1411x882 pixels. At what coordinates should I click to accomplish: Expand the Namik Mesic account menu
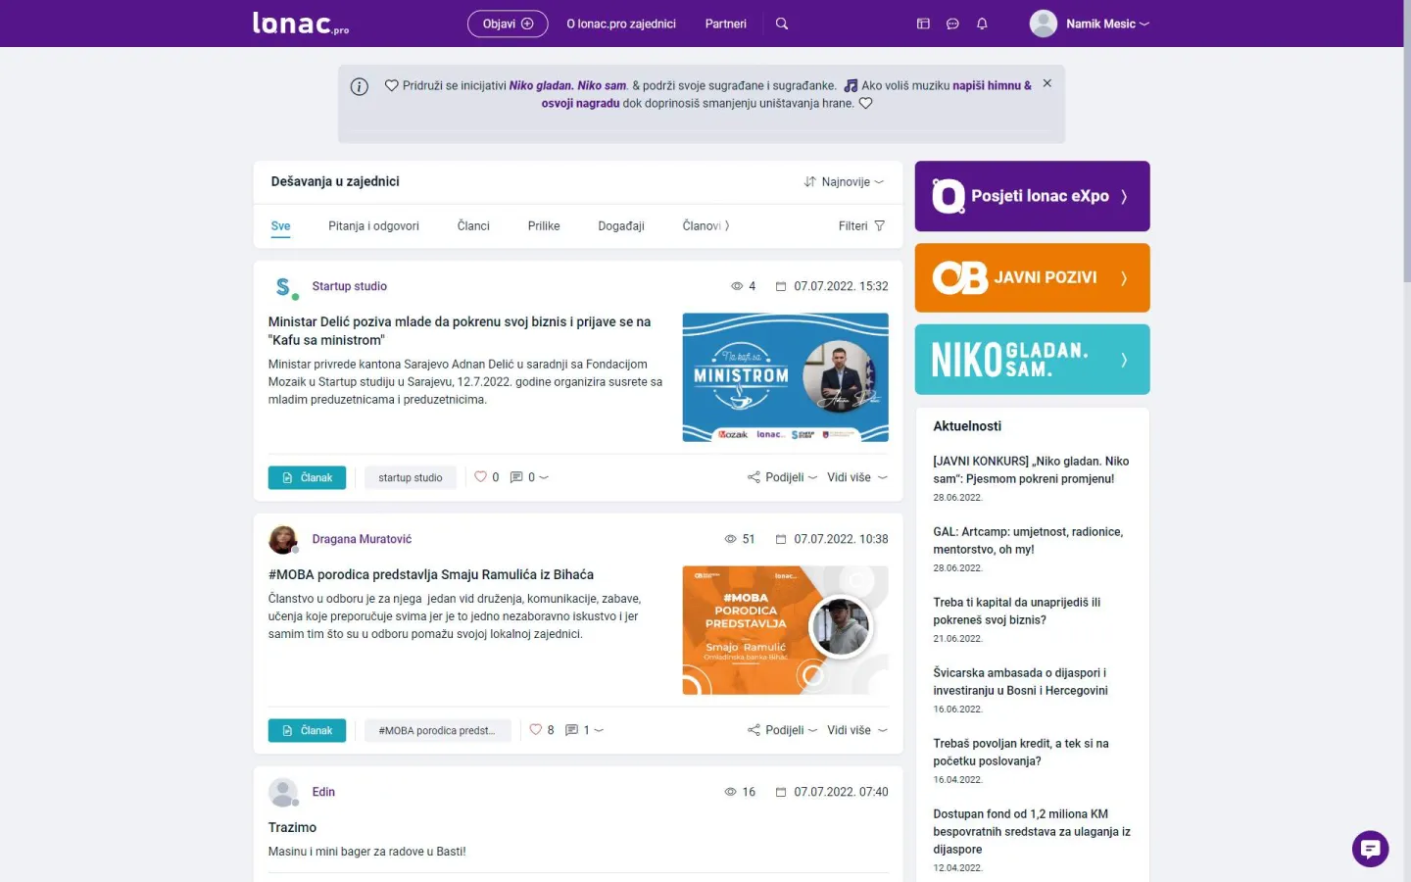coord(1144,24)
